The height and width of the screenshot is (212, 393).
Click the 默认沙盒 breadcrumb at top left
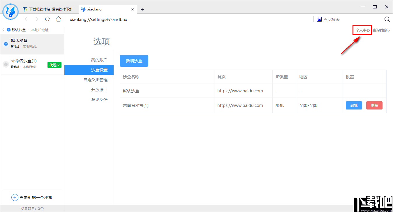click(x=19, y=30)
